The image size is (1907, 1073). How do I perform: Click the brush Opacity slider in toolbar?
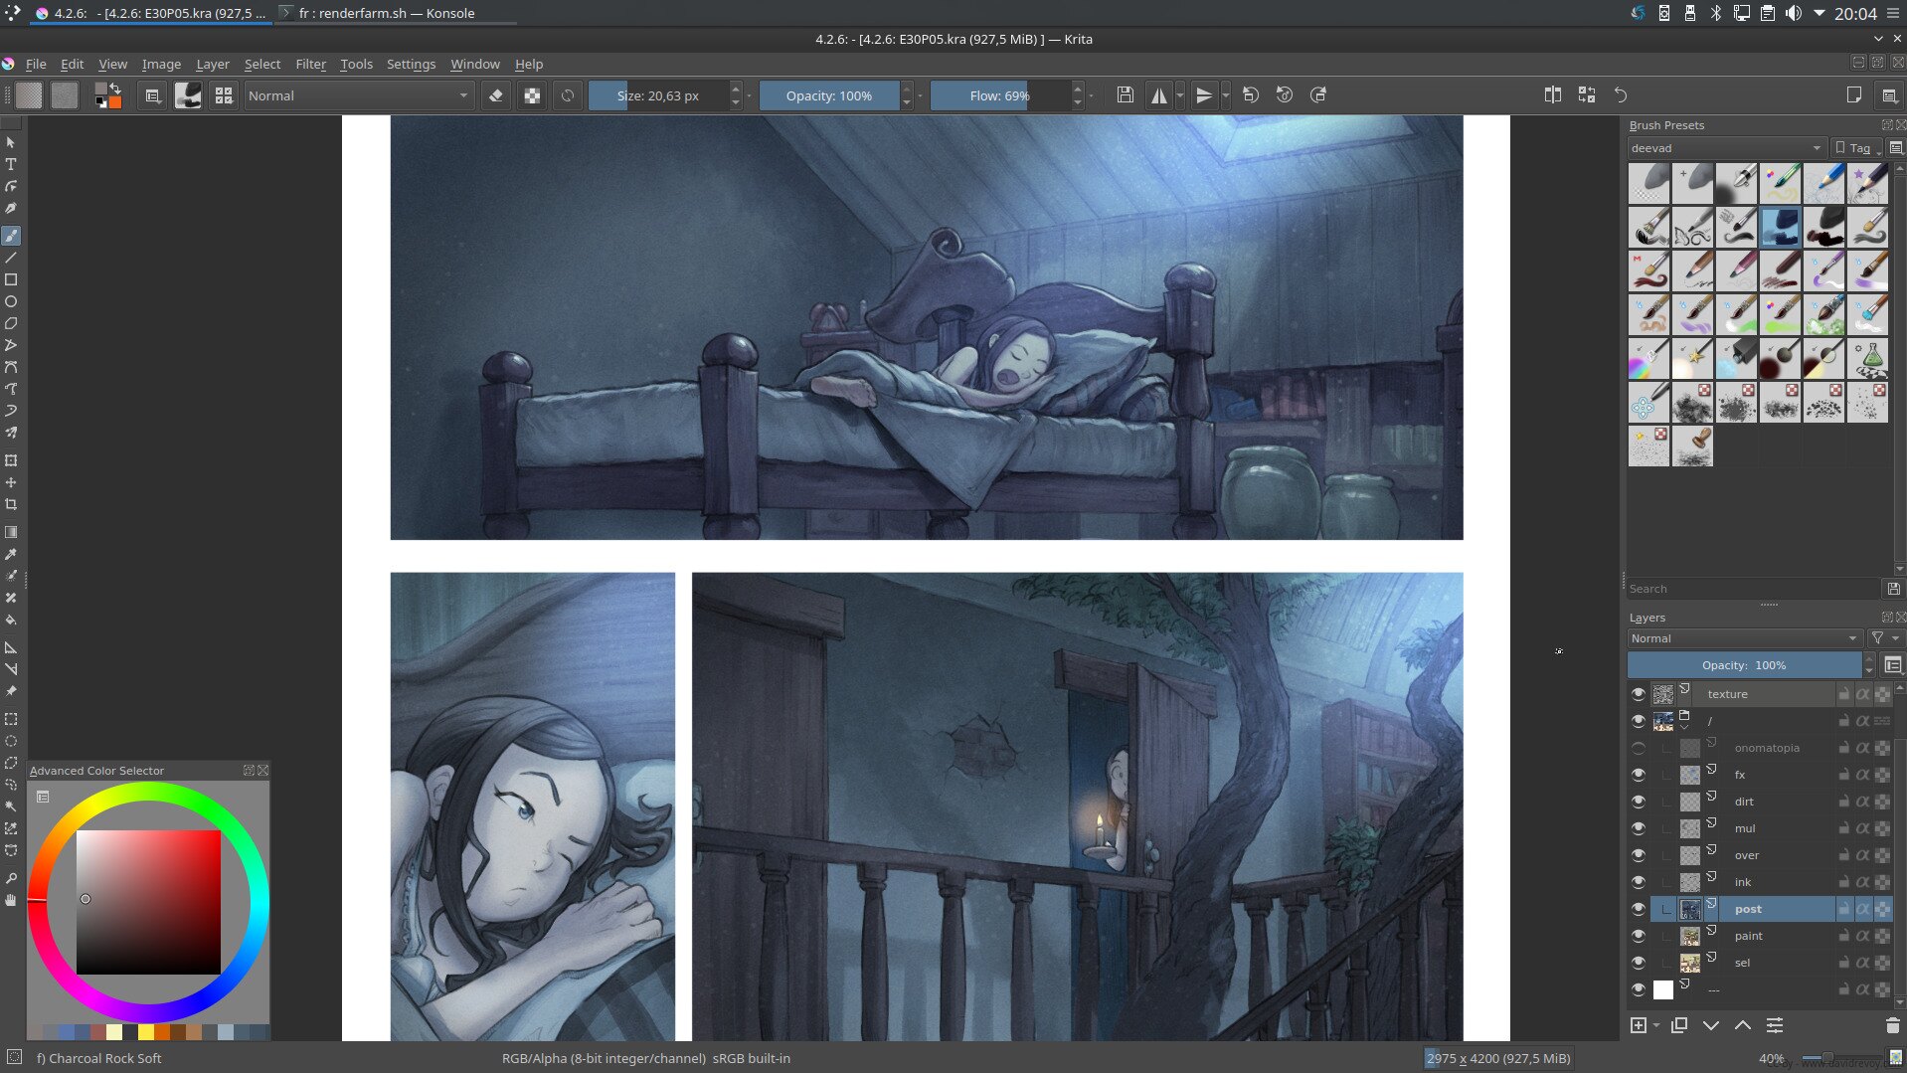pyautogui.click(x=828, y=95)
